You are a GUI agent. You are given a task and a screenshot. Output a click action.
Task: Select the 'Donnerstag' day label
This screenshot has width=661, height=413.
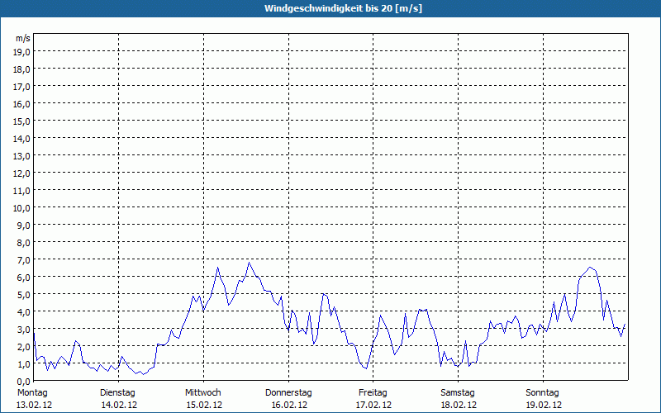pos(288,393)
